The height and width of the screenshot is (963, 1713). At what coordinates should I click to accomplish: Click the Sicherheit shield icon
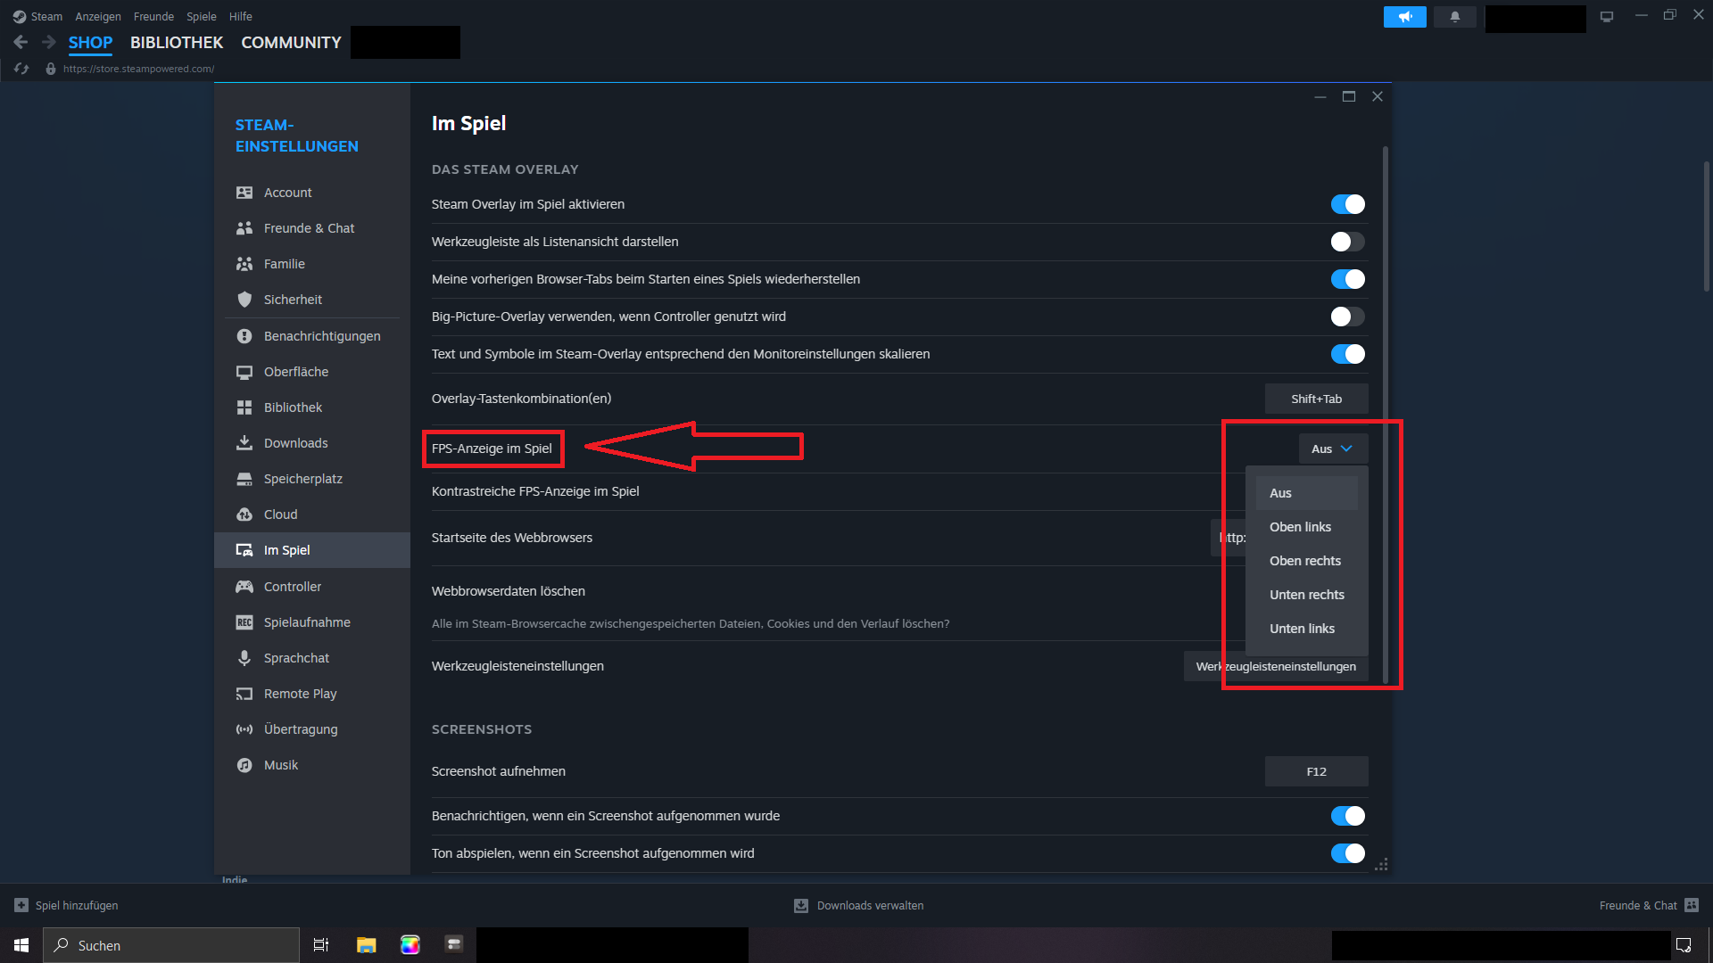pos(244,300)
